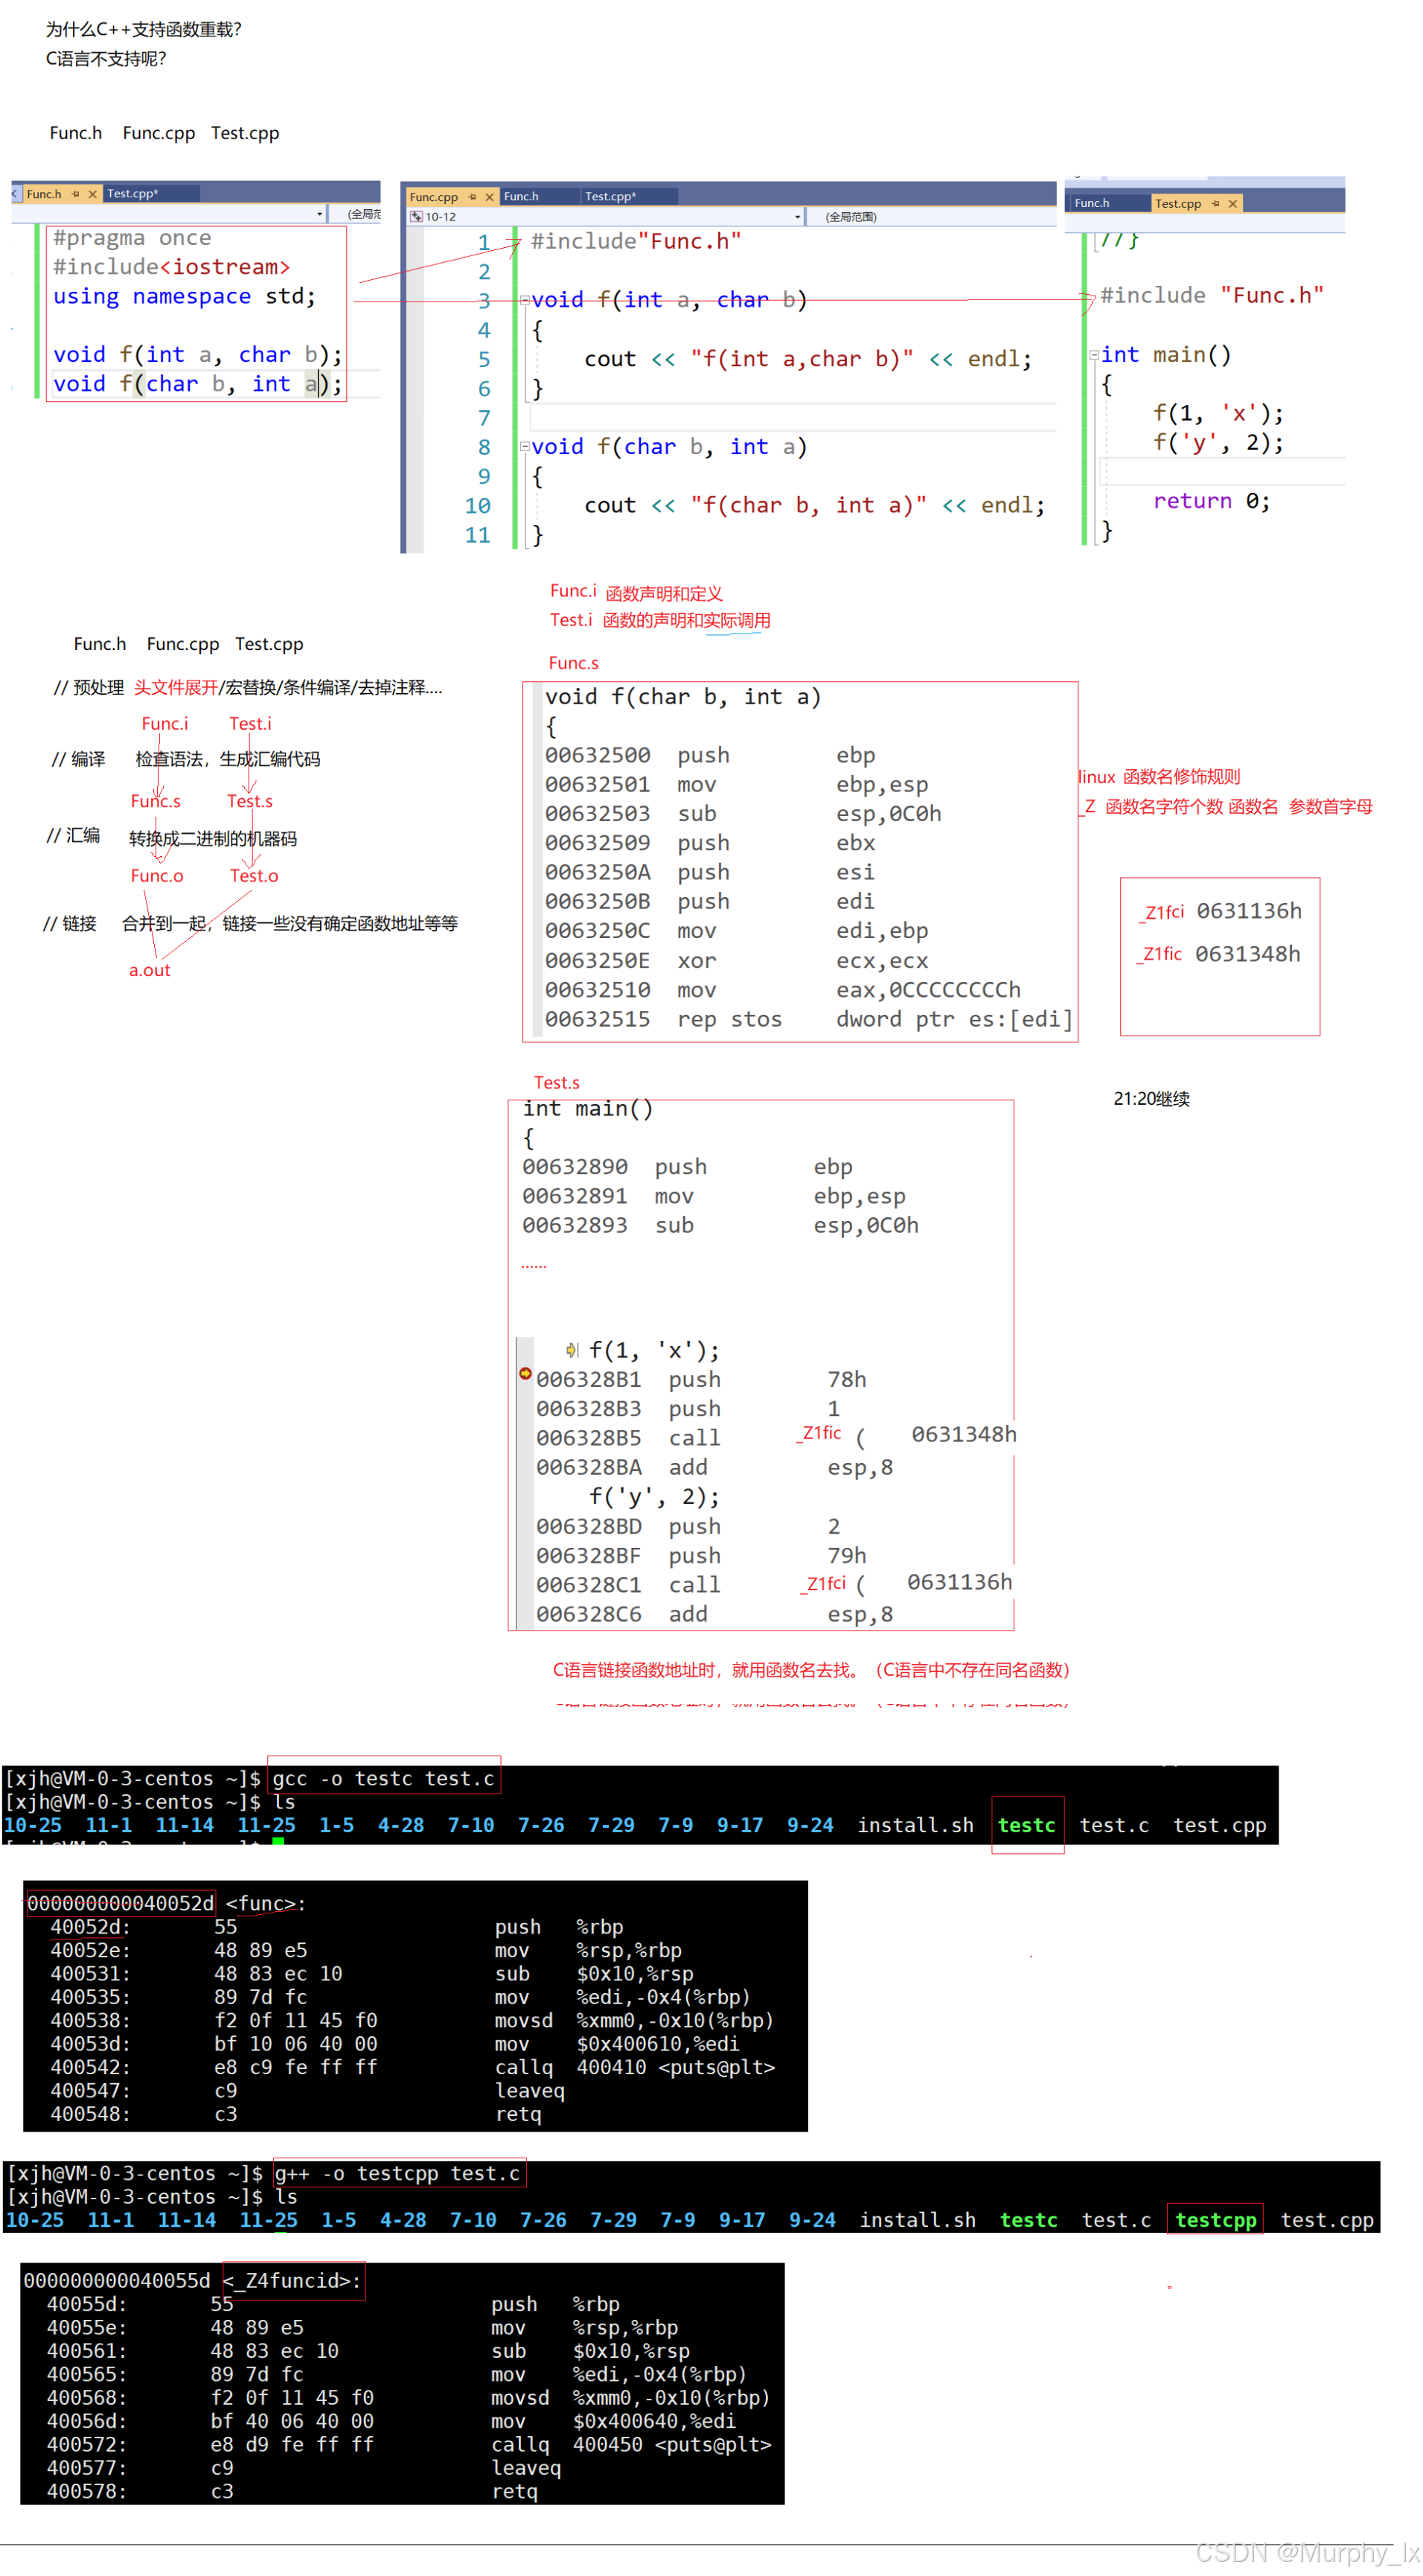Click the 21:20继续 note
The image size is (1423, 2576).
tap(1151, 1098)
